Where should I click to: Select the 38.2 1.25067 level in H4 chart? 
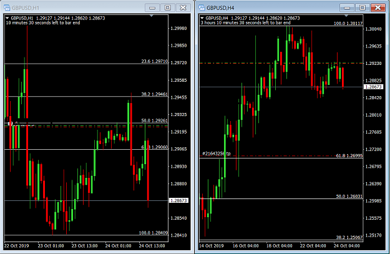coord(349,237)
